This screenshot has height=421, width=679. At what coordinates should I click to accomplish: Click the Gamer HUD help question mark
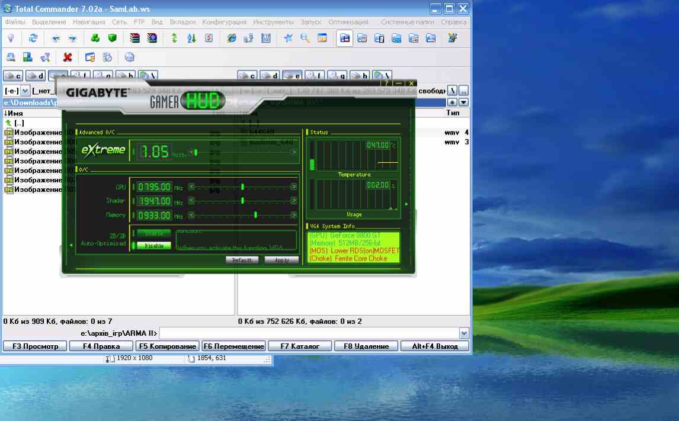(x=386, y=83)
